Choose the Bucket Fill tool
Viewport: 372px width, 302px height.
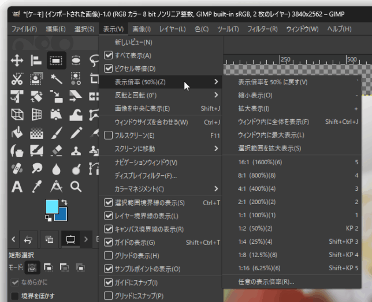(17, 133)
